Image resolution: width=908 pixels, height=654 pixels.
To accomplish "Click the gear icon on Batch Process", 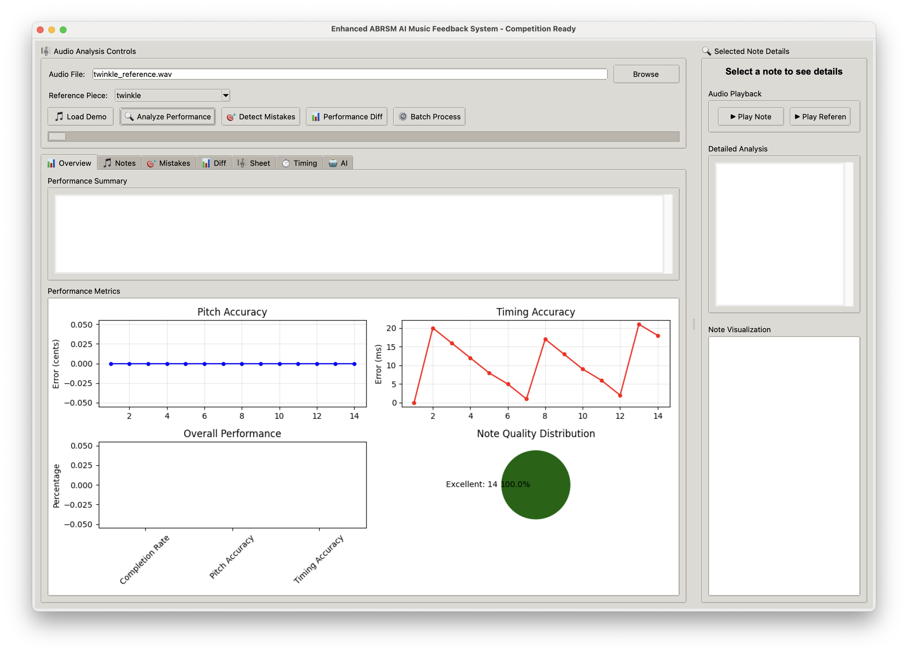I will pos(403,116).
